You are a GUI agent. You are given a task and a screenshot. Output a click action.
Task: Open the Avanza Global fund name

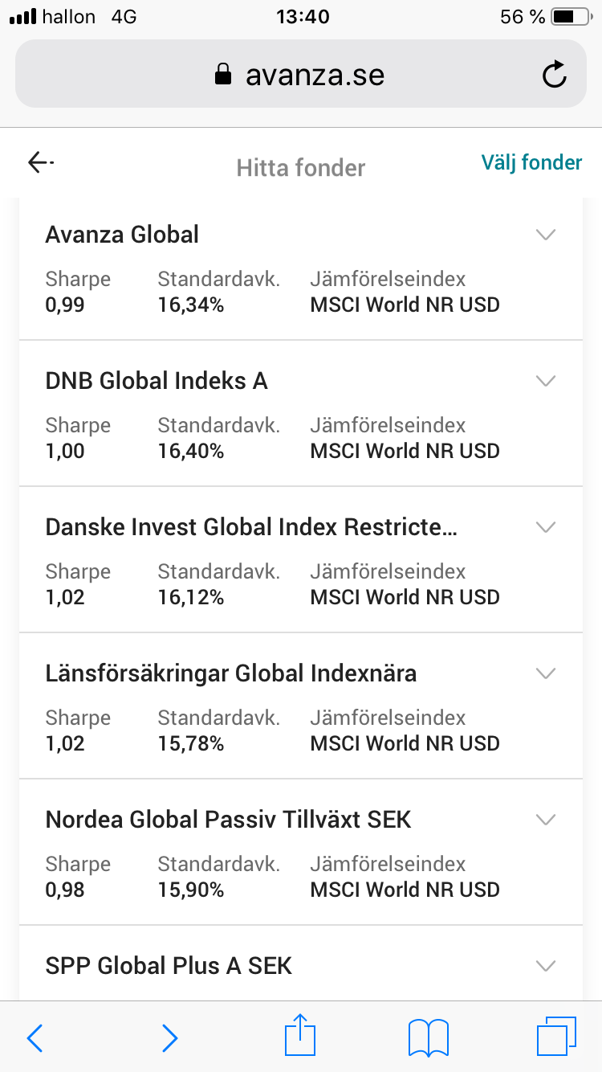[122, 235]
